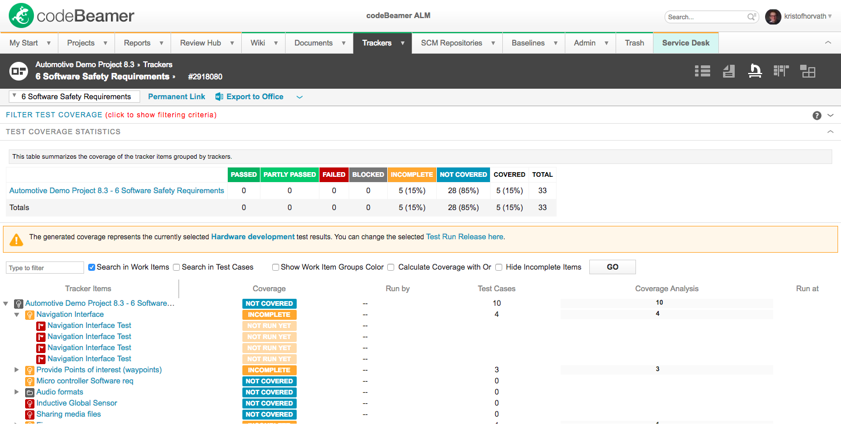
Task: Open the Reports dropdown arrow
Action: (x=161, y=43)
